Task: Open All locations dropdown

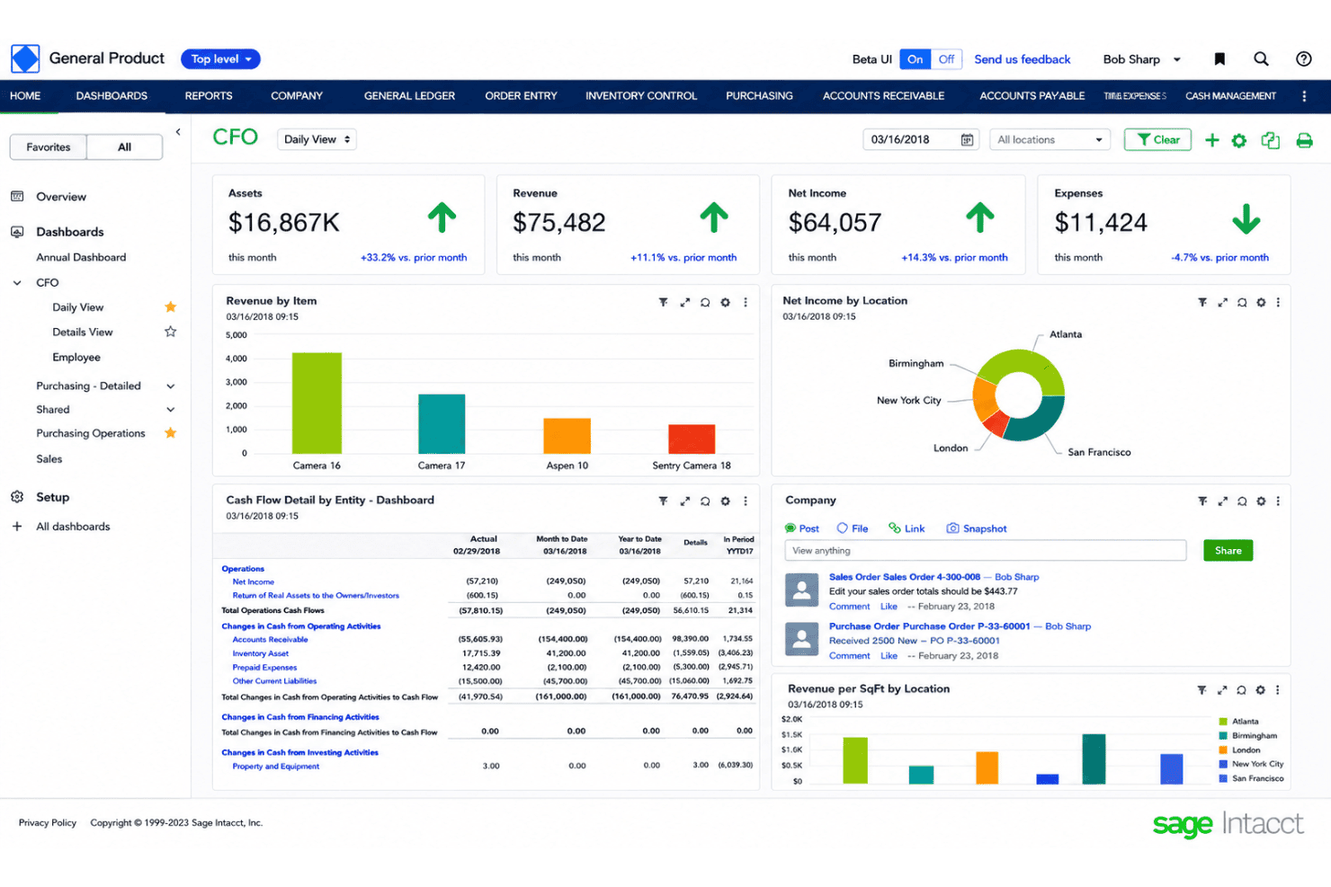Action: pos(1050,140)
